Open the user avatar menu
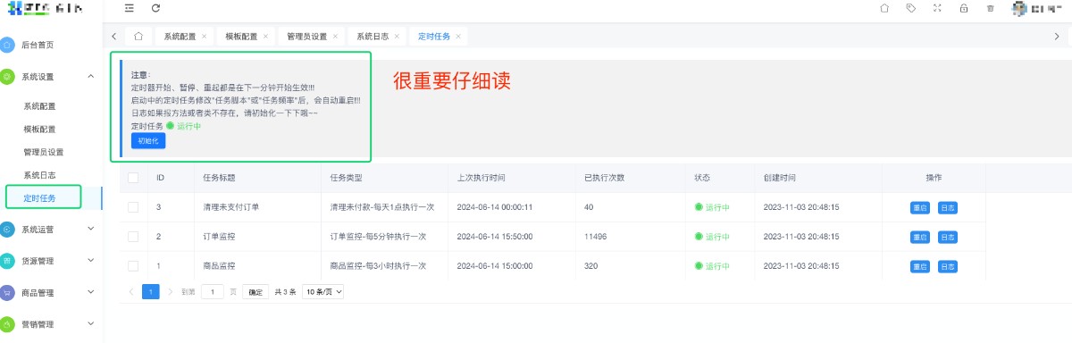Image resolution: width=1072 pixels, height=343 pixels. (x=1035, y=9)
